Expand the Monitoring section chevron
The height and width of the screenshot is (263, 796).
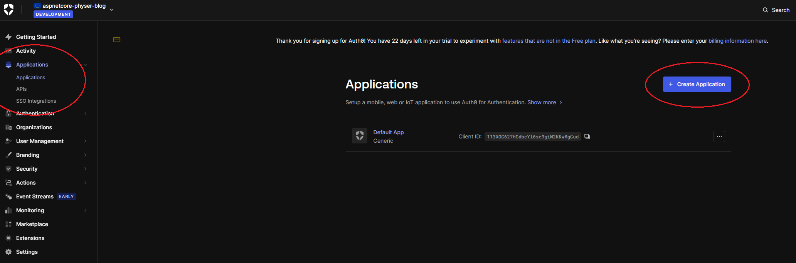pyautogui.click(x=85, y=210)
